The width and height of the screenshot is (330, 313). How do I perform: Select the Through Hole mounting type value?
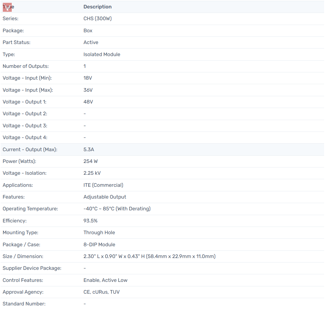tap(99, 233)
